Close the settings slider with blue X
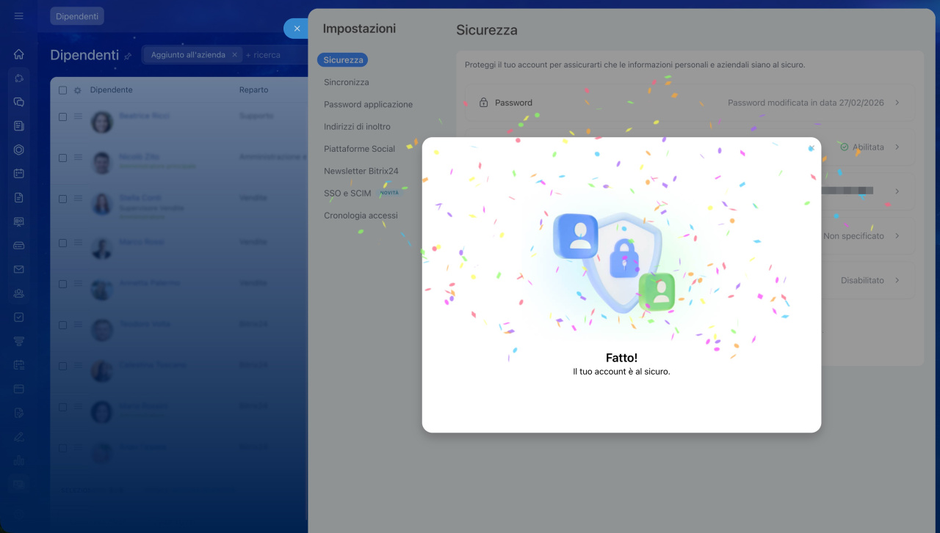940x533 pixels. coord(297,29)
